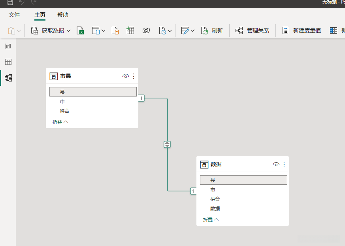Expand the recent sources dropdown arrow

coord(170,31)
